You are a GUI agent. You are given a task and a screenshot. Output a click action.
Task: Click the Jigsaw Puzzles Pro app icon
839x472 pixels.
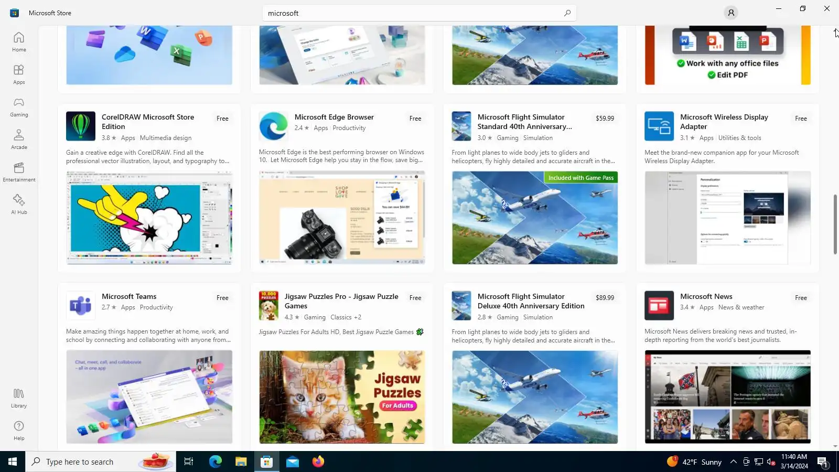pos(268,306)
